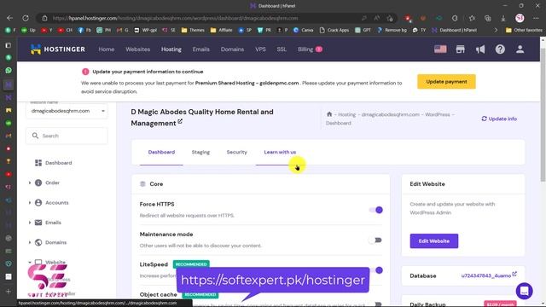This screenshot has width=546, height=307.
Task: Open the store marketplace icon
Action: point(461,49)
